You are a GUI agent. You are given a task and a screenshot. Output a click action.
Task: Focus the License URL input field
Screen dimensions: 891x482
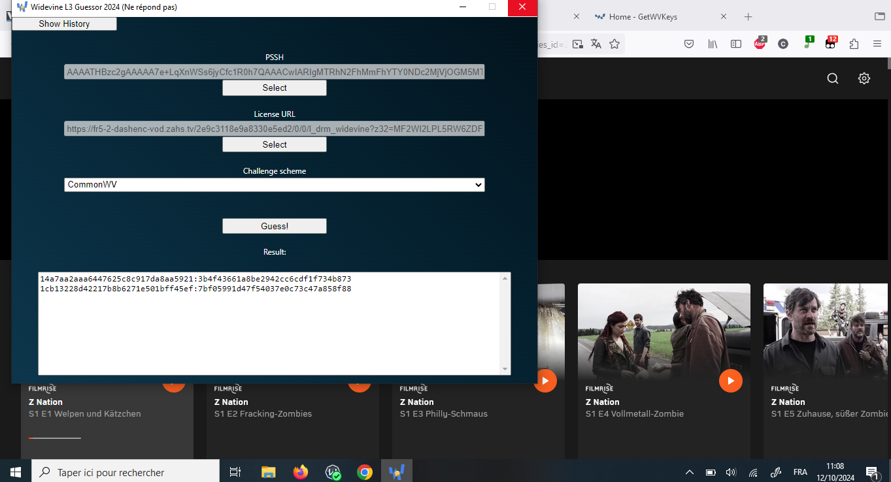[275, 129]
